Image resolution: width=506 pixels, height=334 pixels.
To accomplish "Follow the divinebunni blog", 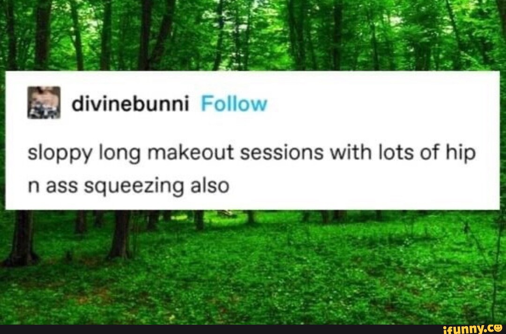I will [234, 104].
